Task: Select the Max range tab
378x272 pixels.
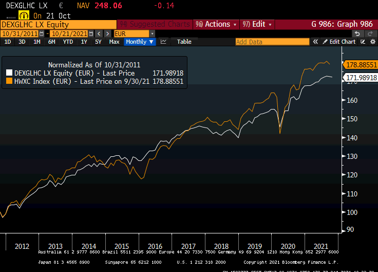Action: coord(114,42)
